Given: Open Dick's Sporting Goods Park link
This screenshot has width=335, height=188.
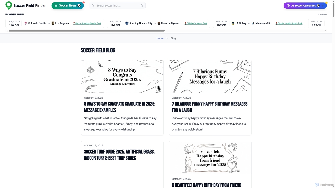Looking at the screenshot, I should tap(87, 23).
